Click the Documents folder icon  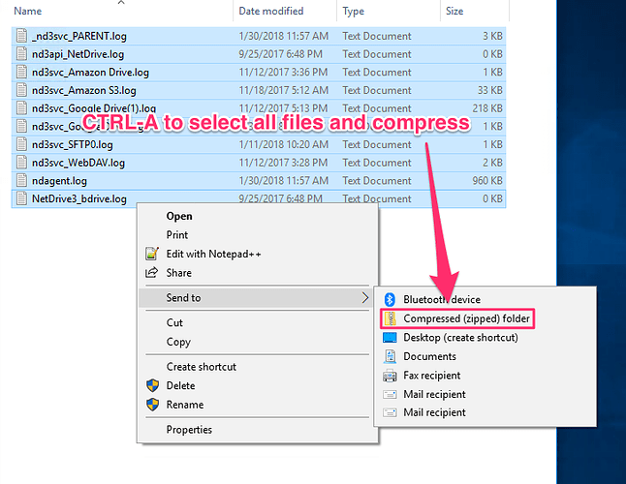tap(390, 356)
